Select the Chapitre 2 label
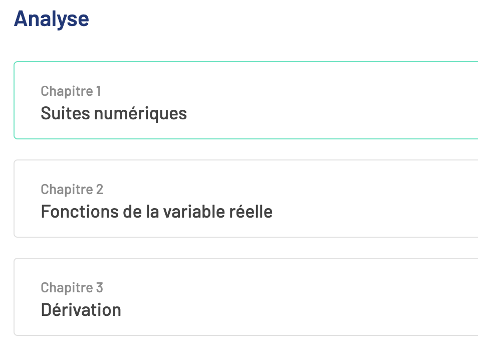Screen dimensions: 478x349 (x=72, y=190)
